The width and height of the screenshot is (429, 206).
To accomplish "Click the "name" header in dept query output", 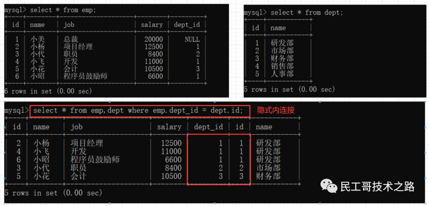I will coord(278,28).
